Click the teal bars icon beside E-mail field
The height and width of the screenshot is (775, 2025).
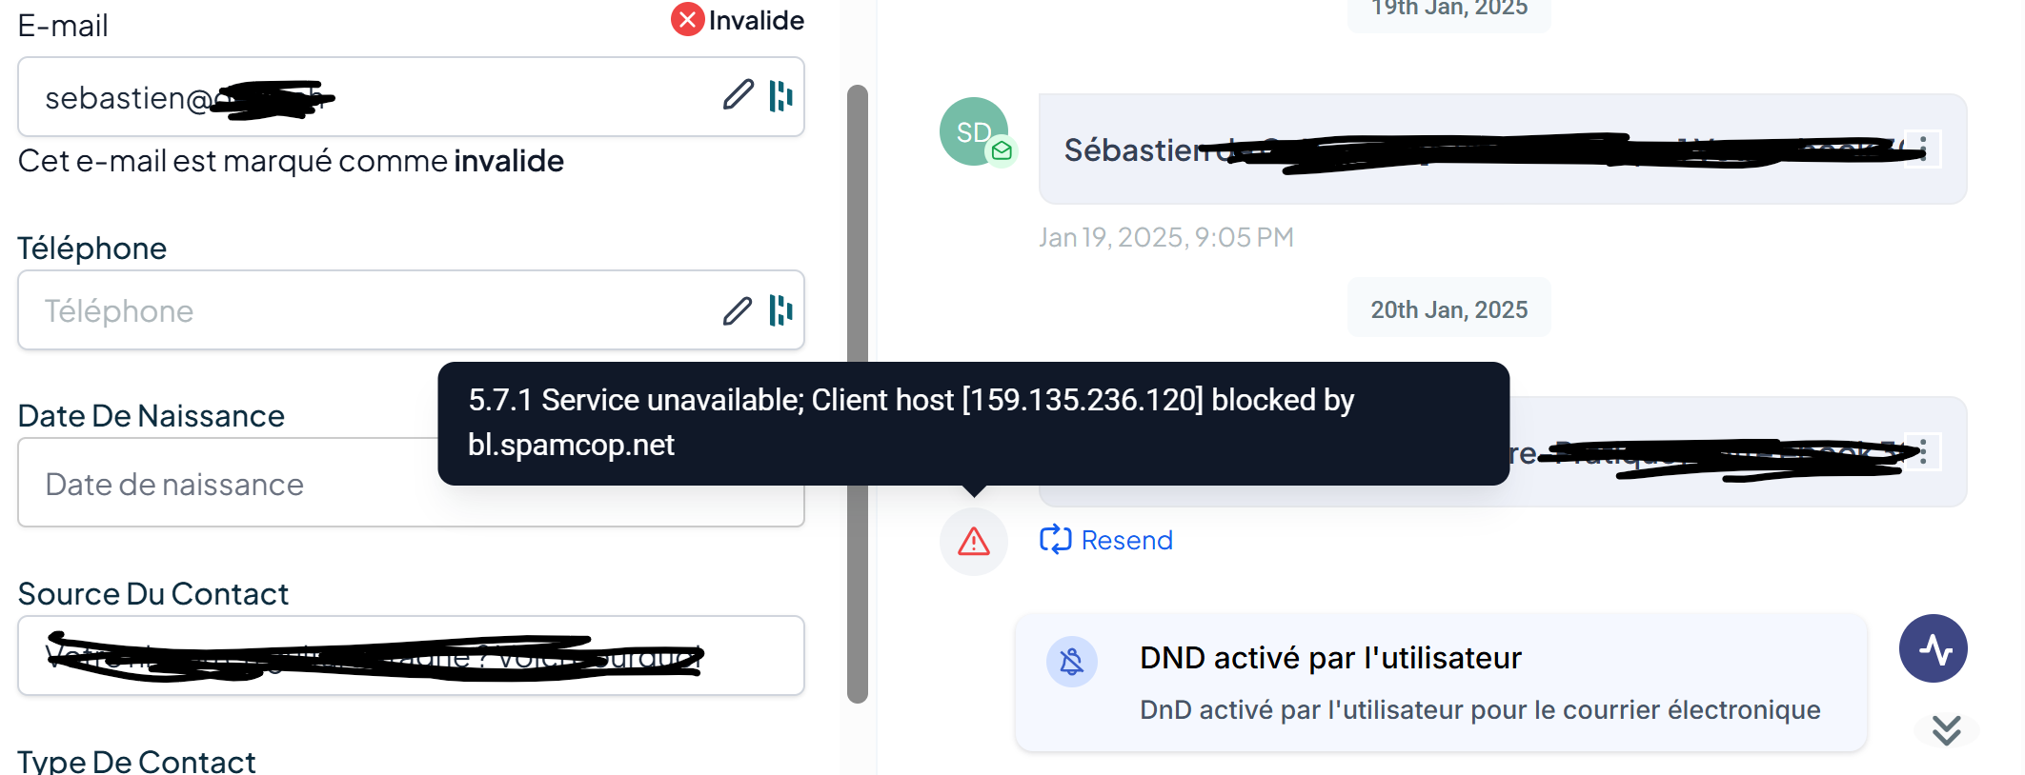tap(780, 95)
